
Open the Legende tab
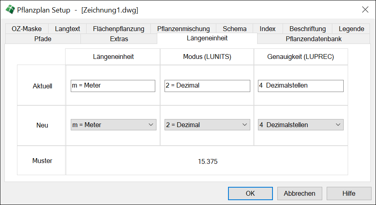(x=351, y=29)
